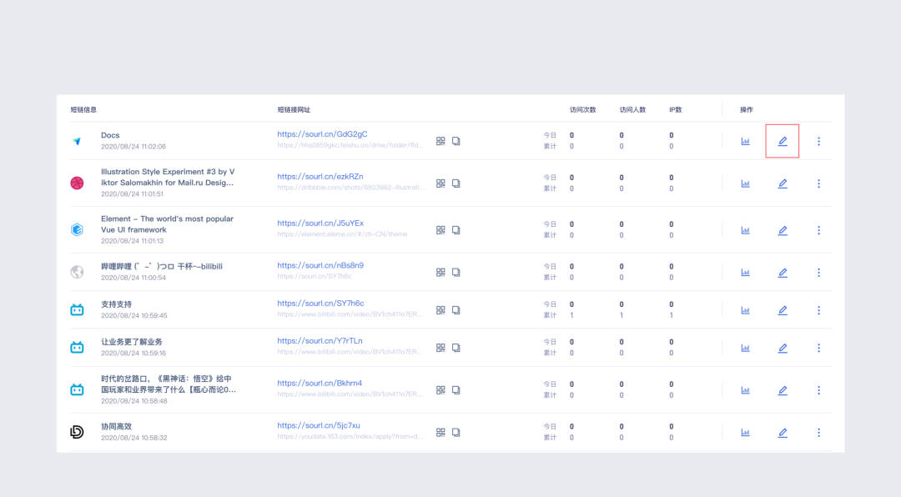Screen dimensions: 901x497
Task: View statistics for 让业务更了解业务 row
Action: (745, 349)
